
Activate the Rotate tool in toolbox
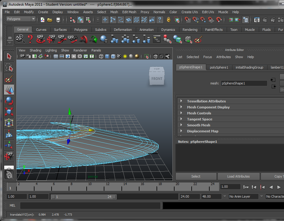coord(9,101)
